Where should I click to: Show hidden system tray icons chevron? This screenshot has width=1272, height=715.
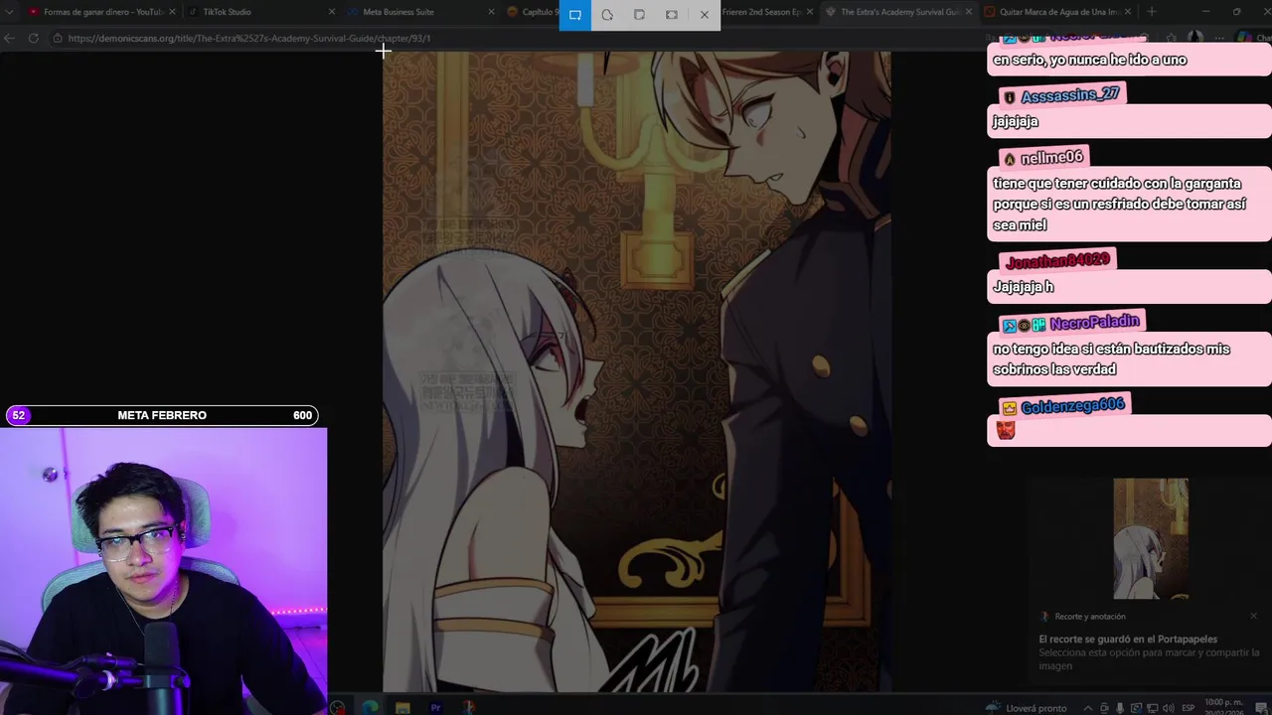tap(1088, 708)
